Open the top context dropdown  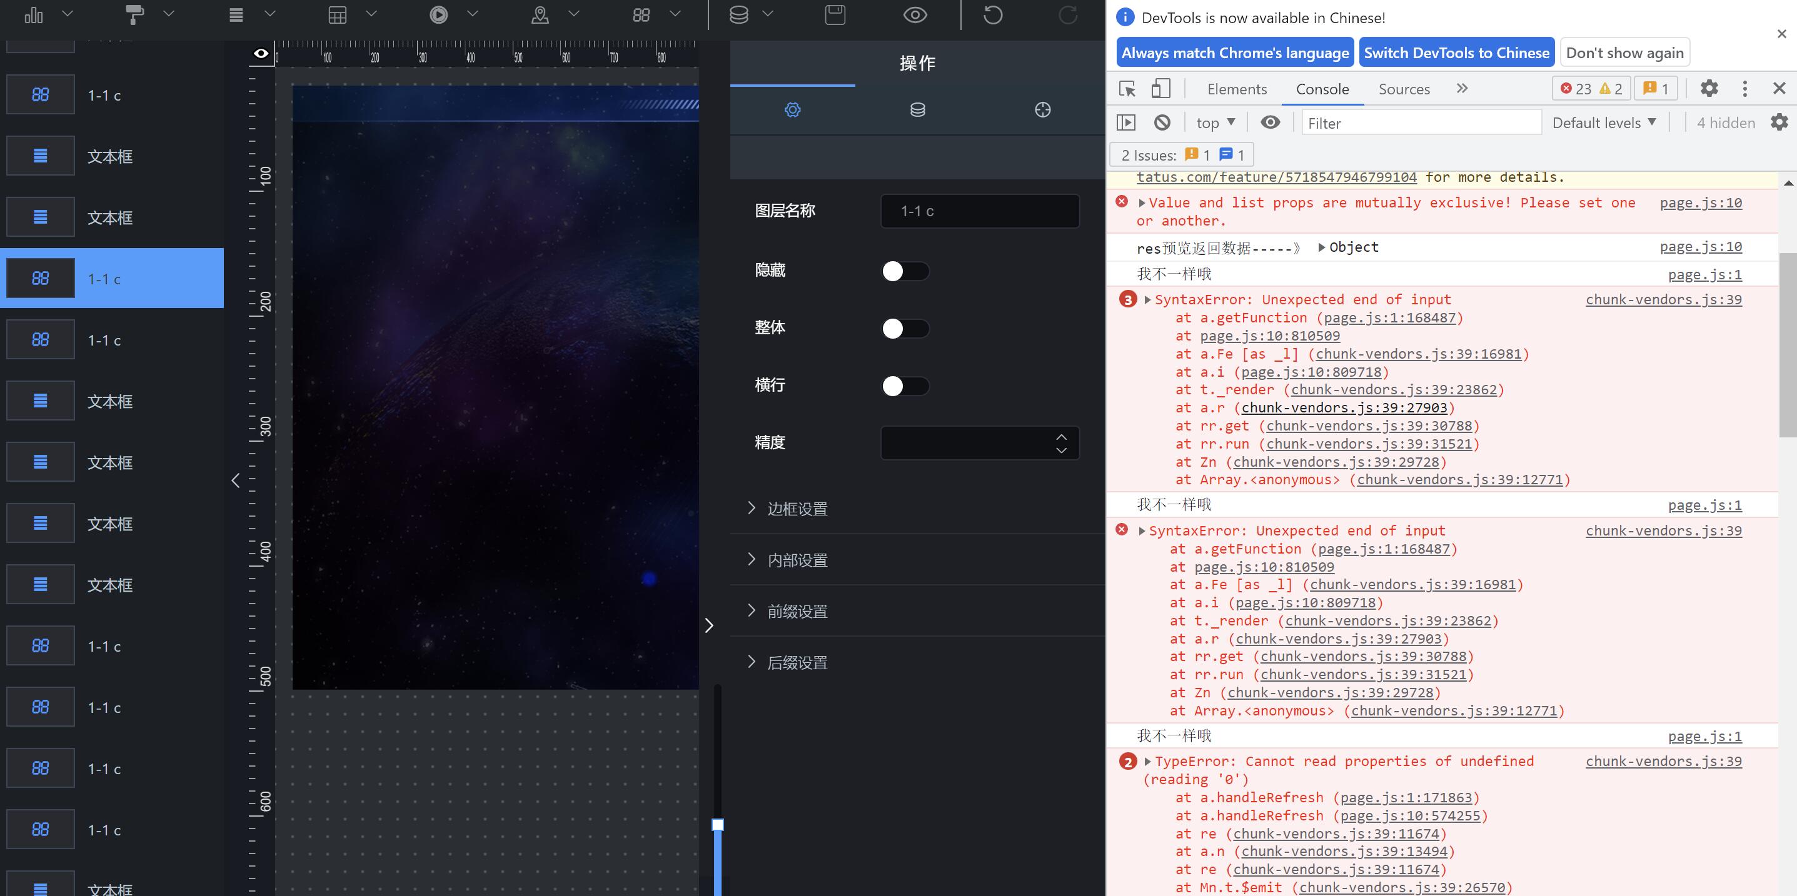[x=1216, y=122]
